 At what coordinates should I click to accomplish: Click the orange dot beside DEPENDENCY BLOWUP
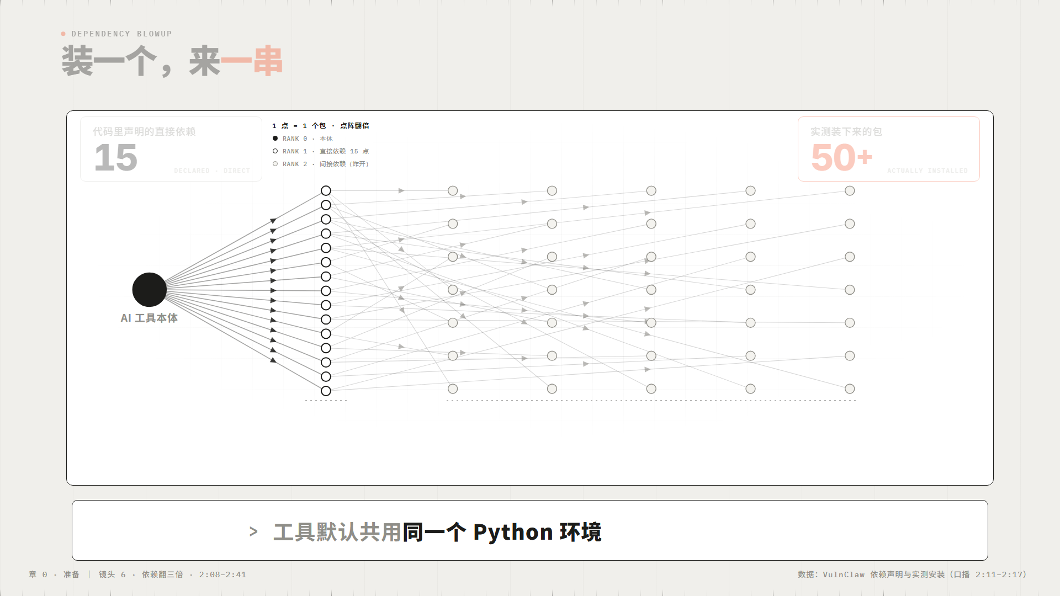click(x=63, y=34)
